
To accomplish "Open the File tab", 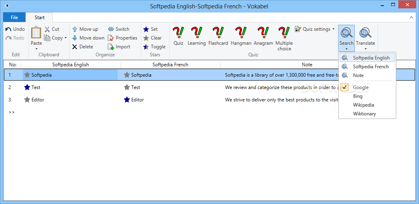I will pyautogui.click(x=14, y=18).
